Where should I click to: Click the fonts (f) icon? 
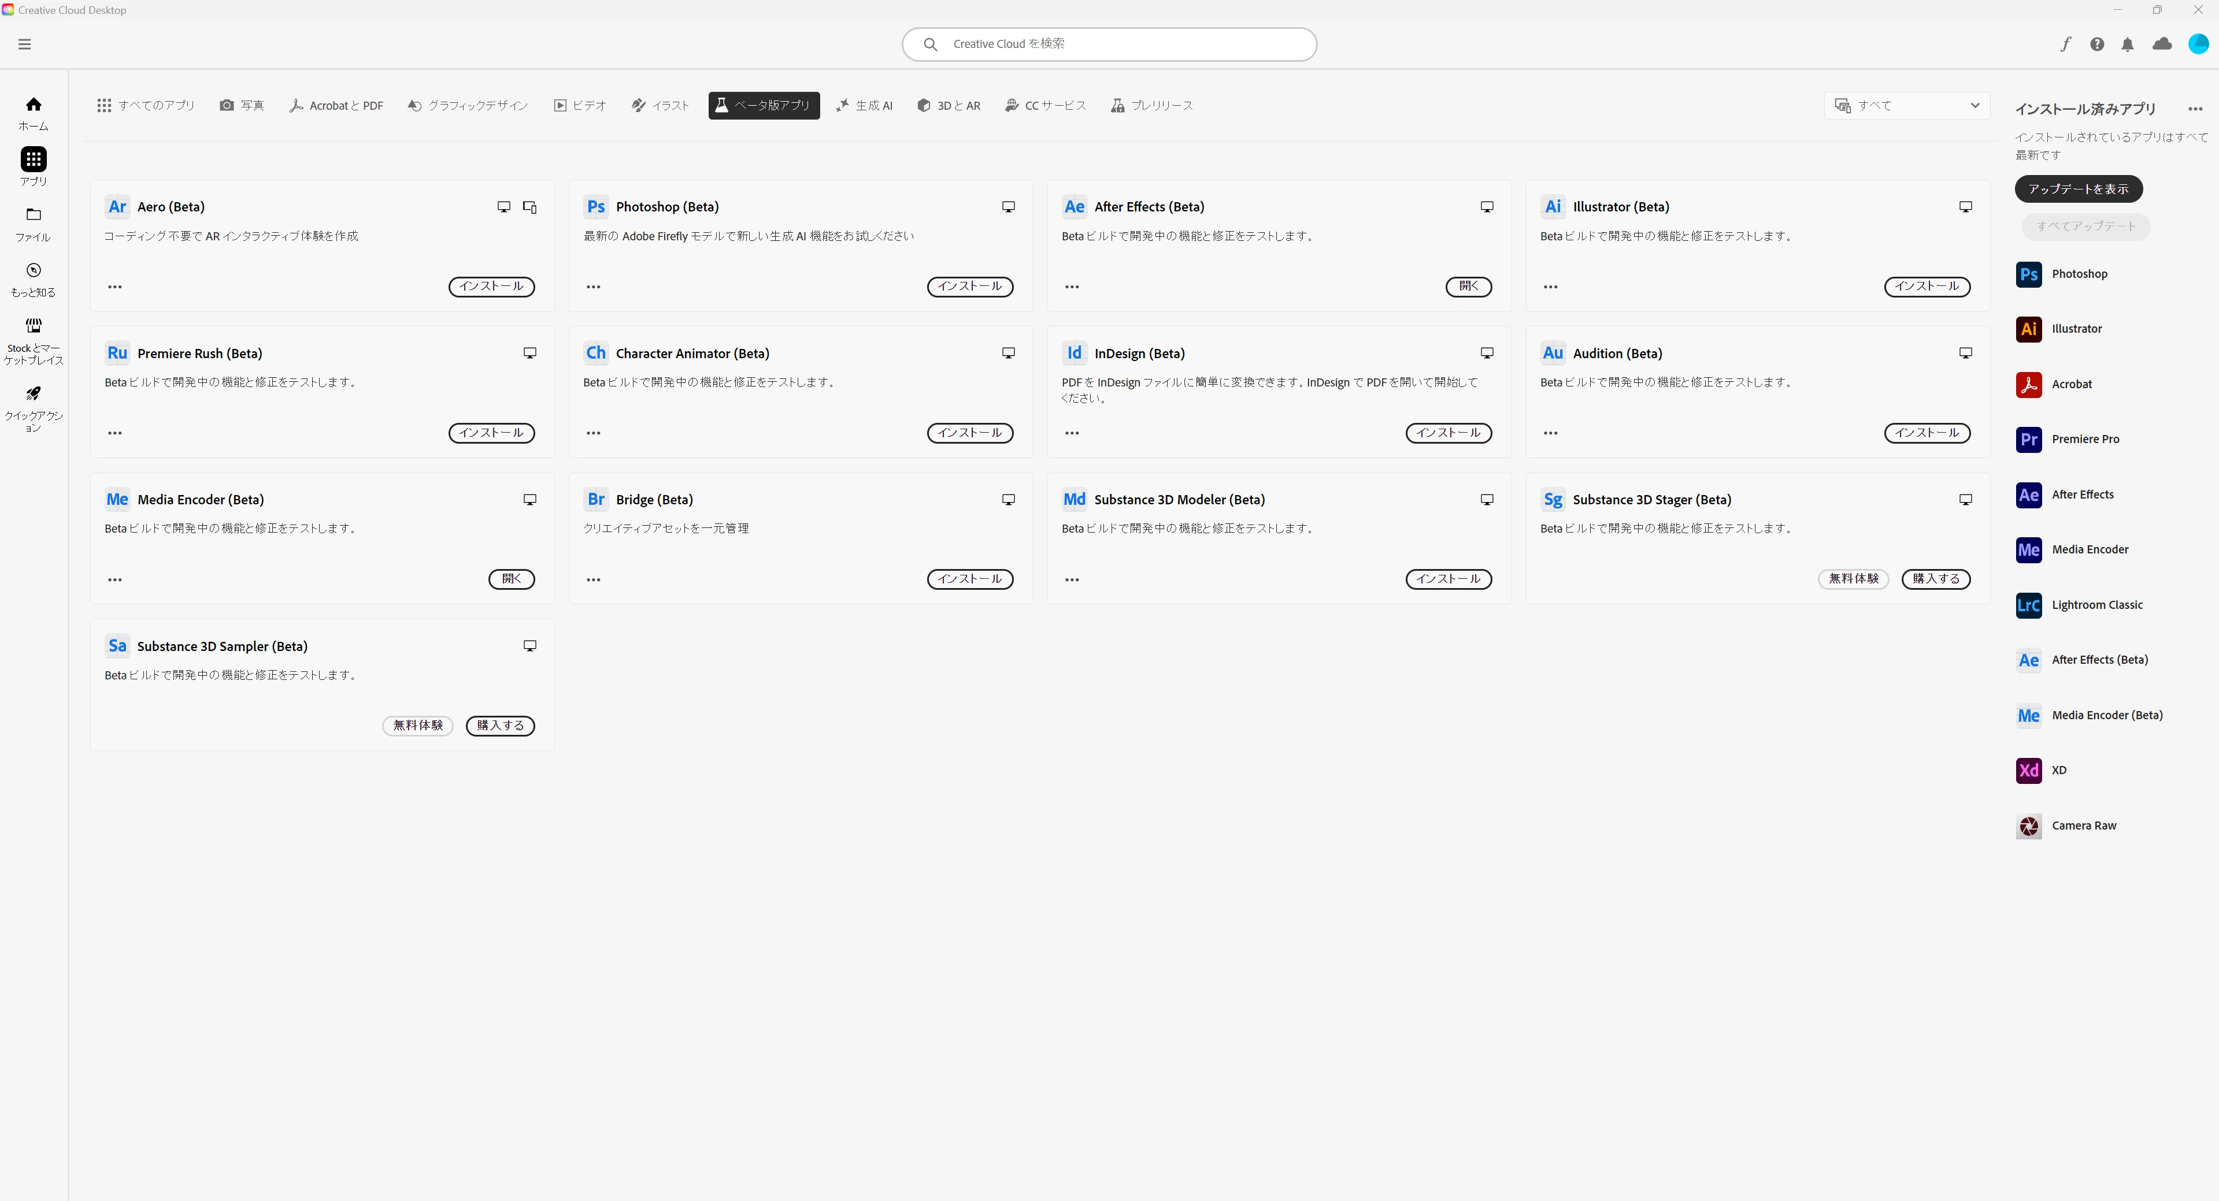point(2065,44)
